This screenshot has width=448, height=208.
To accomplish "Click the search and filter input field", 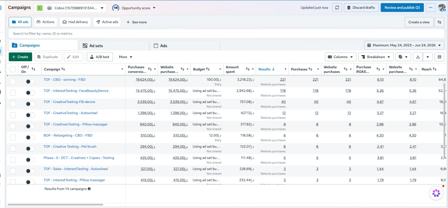I will coord(226,33).
